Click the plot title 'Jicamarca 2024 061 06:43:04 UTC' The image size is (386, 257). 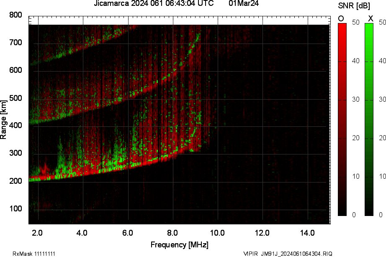tap(154, 3)
